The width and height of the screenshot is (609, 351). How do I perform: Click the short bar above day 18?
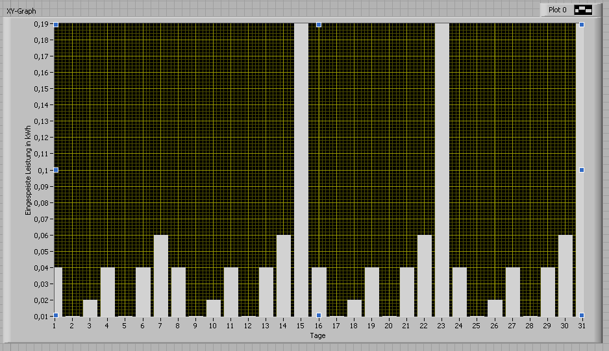point(354,308)
